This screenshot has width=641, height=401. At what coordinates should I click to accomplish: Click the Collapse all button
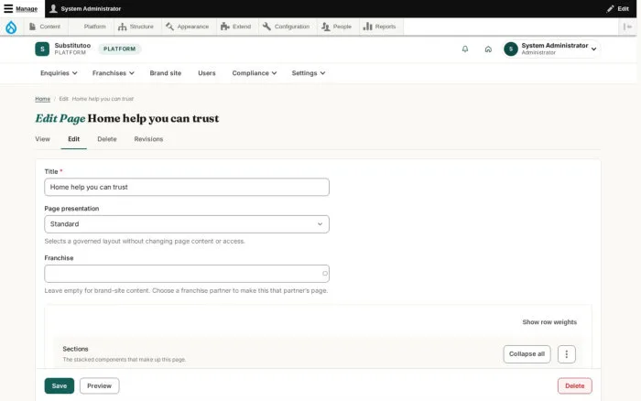tap(527, 354)
